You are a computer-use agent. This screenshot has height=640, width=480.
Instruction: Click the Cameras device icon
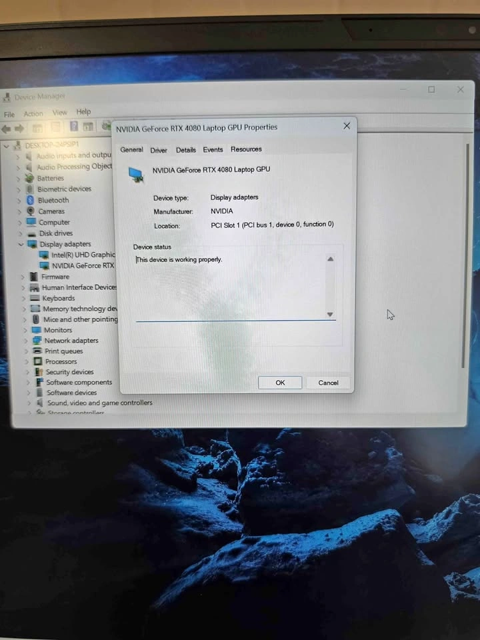coord(31,211)
